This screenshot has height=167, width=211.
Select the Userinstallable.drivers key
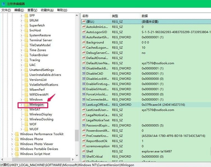click(45, 75)
